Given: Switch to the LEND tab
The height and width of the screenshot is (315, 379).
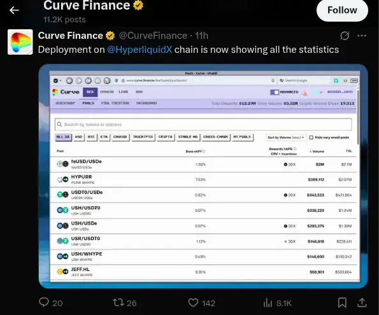Looking at the screenshot, I should (124, 92).
